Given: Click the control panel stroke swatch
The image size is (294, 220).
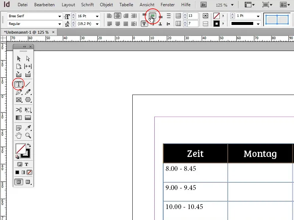Looking at the screenshot, I should [216, 24].
